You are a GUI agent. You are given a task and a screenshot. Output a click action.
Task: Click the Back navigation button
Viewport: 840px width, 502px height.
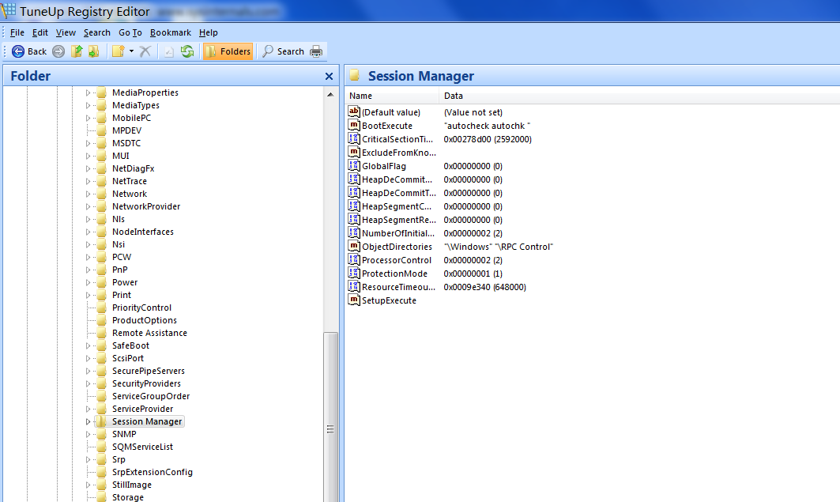click(x=28, y=51)
